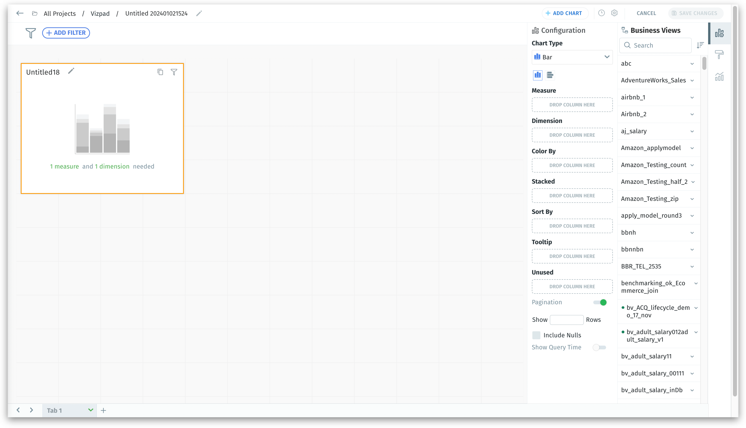
Task: Click the sort icon next to Search
Action: [700, 45]
